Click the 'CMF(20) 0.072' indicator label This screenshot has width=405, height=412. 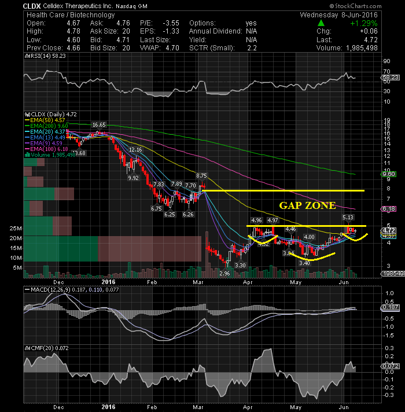[50, 348]
